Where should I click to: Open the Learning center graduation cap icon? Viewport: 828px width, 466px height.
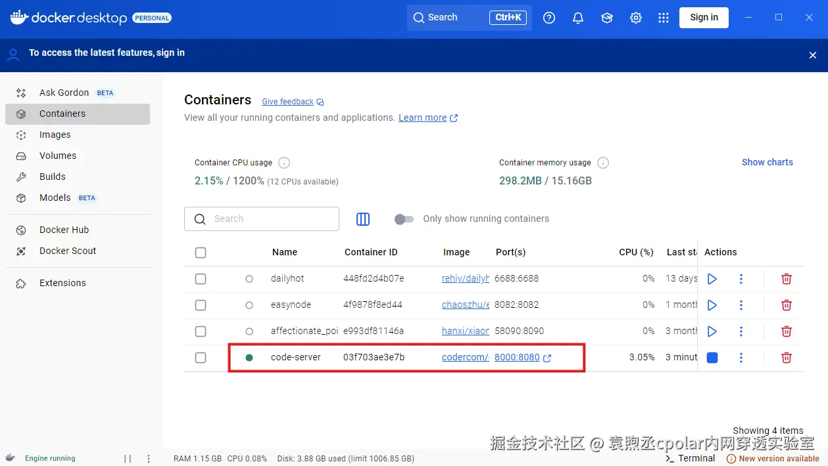[607, 18]
